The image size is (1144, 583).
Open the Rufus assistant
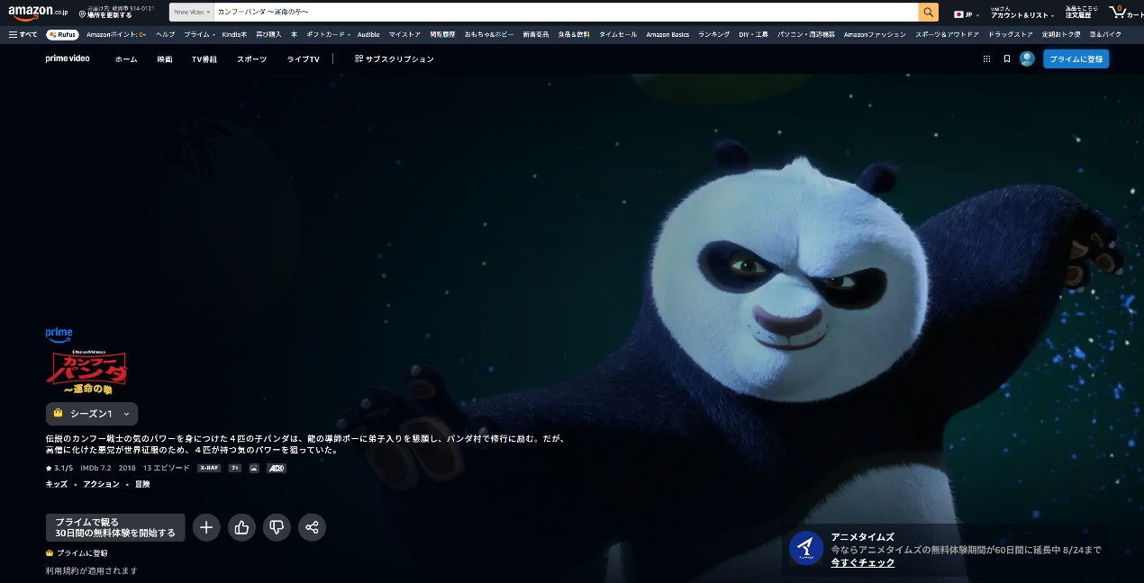[62, 34]
